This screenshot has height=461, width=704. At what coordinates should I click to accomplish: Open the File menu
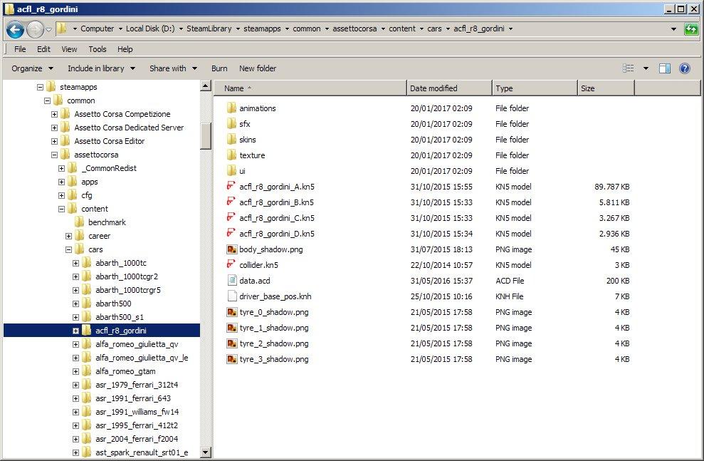point(20,49)
